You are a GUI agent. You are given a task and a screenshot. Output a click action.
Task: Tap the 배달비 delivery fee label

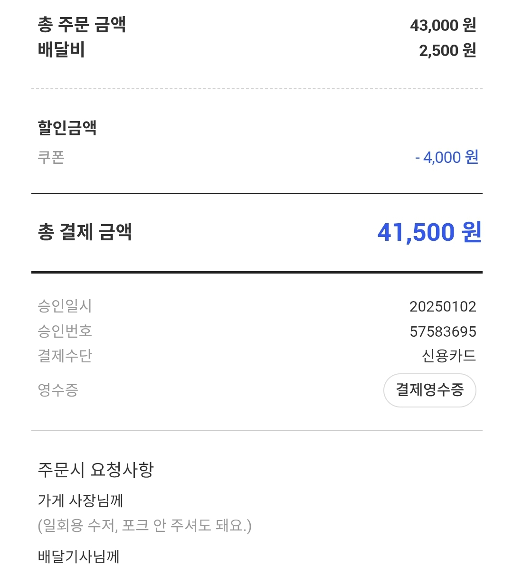(x=61, y=50)
